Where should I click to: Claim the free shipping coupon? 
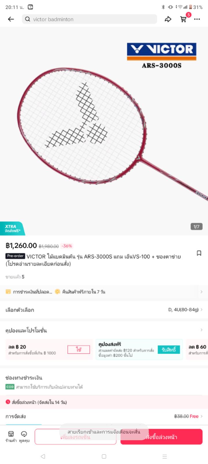click(169, 349)
